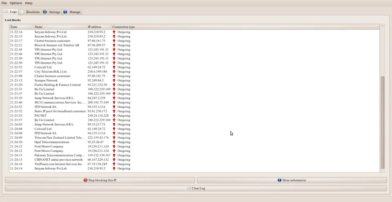Click the outgoing arrow in the Fairlie Holding & Finance row

tap(114, 85)
